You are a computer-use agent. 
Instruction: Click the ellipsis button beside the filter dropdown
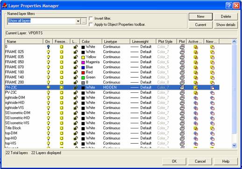pyautogui.click(x=84, y=21)
